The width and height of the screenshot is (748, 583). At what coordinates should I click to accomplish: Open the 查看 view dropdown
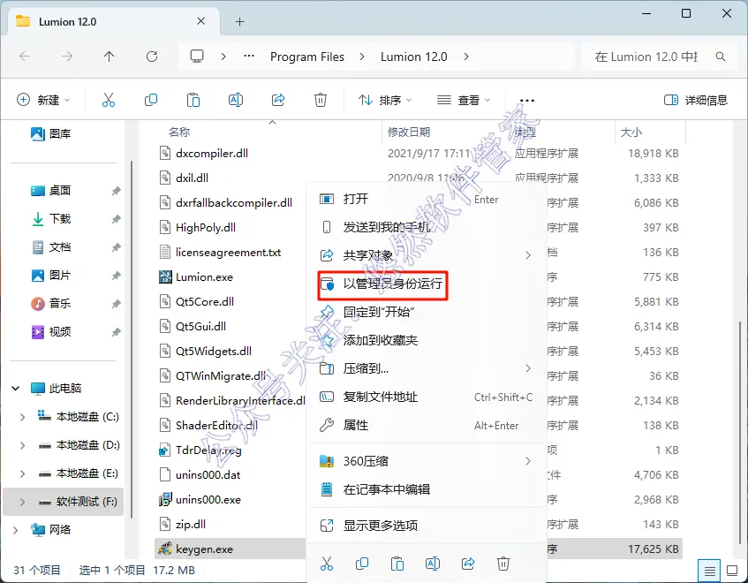(464, 100)
